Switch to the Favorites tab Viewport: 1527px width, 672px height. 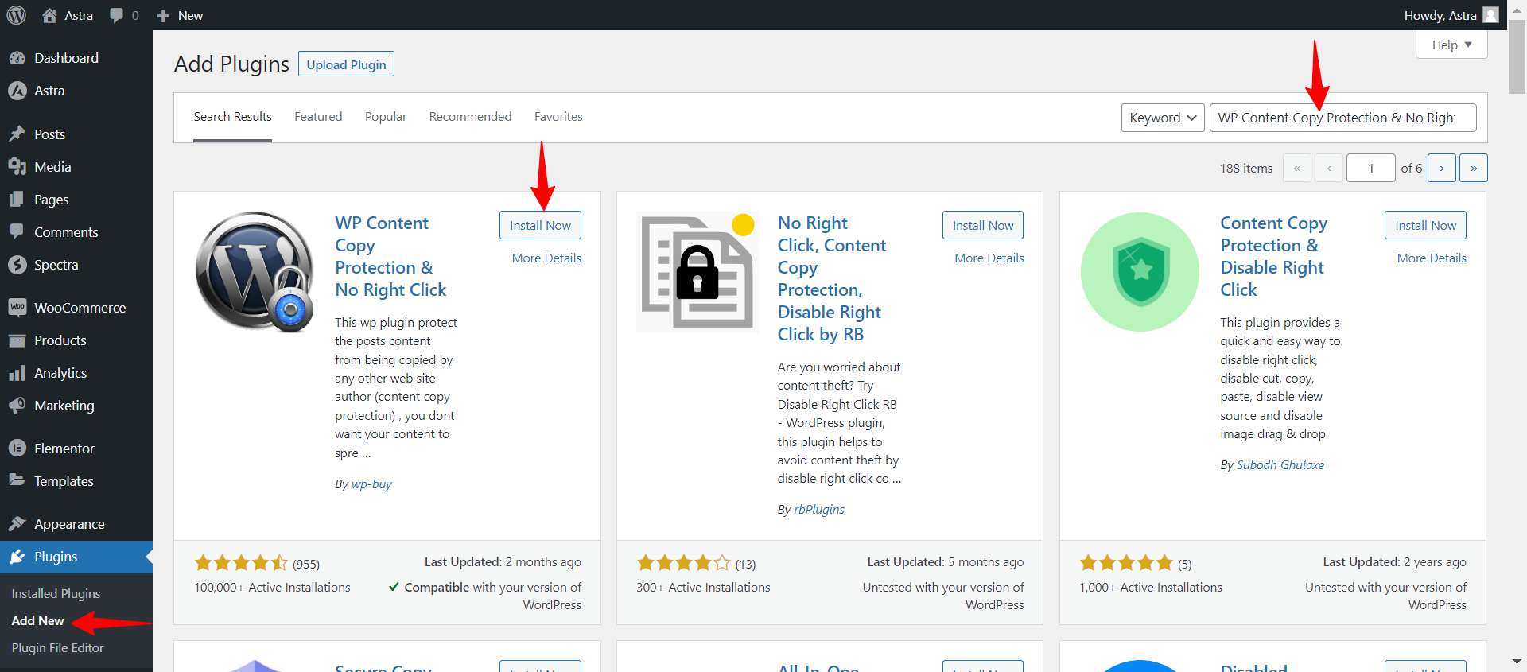558,117
